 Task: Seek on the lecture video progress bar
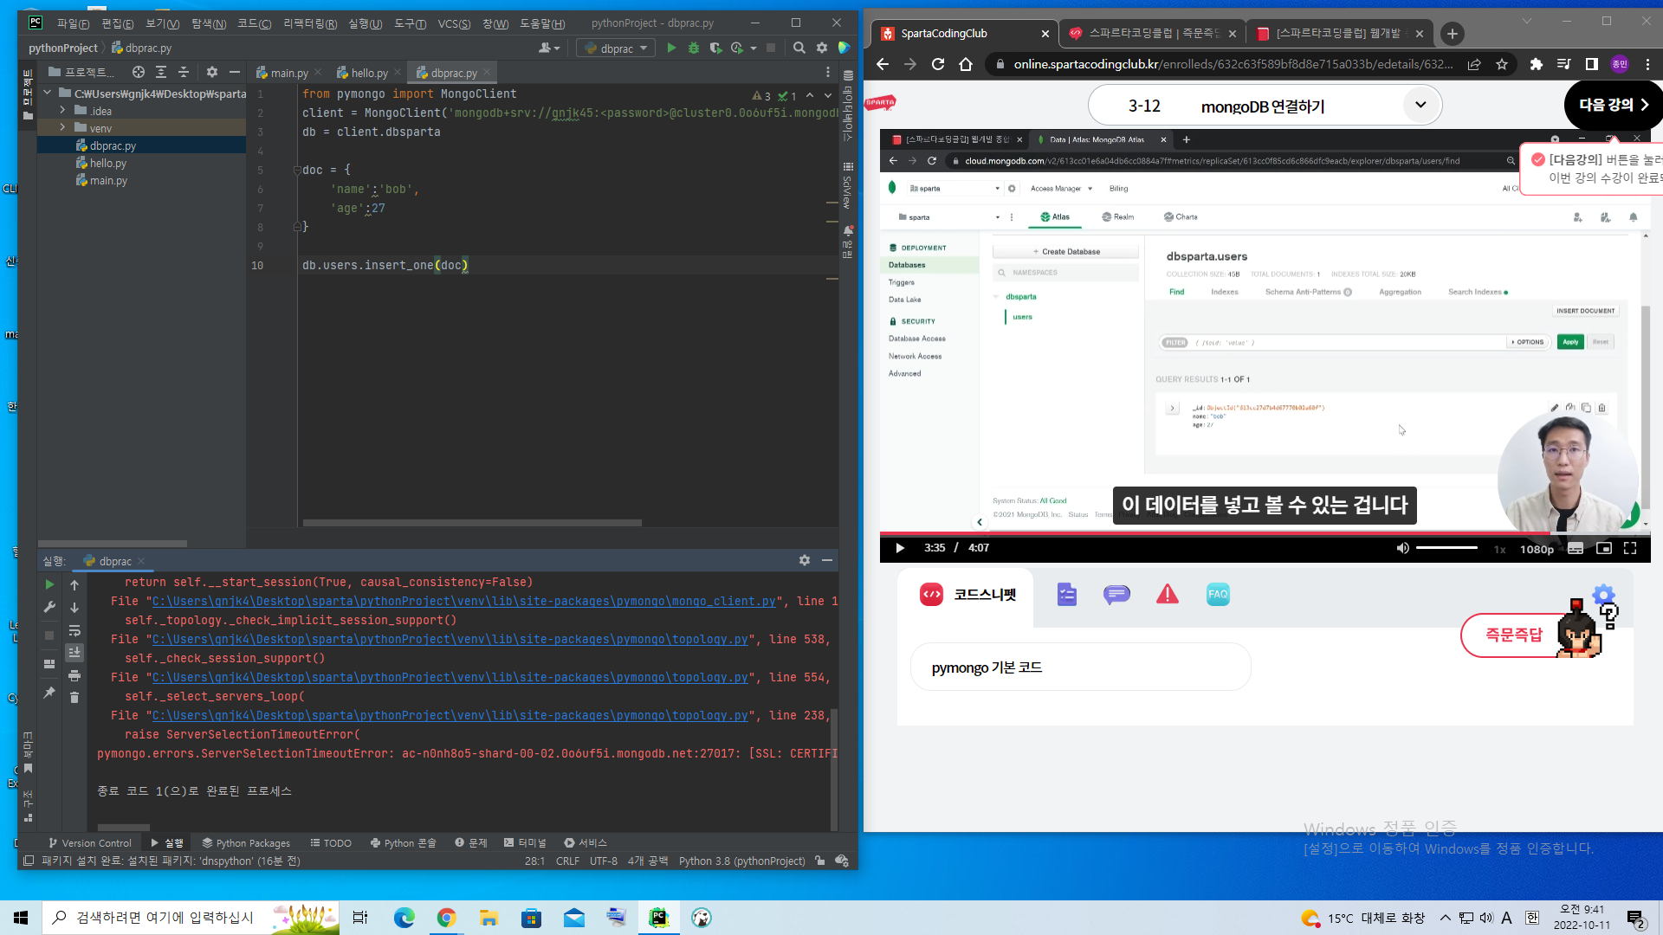pyautogui.click(x=1265, y=533)
